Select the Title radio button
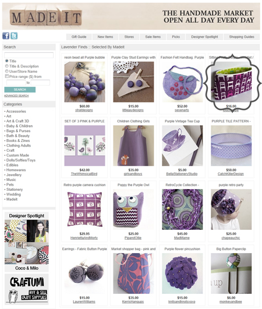262x309 pixels. pos(7,61)
